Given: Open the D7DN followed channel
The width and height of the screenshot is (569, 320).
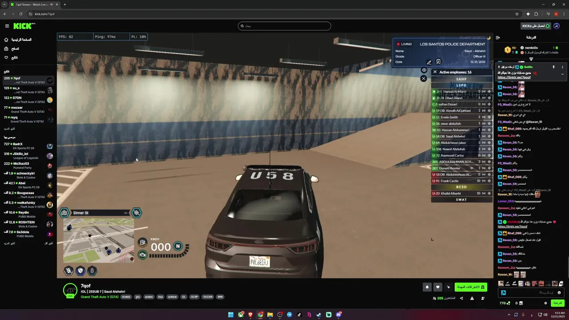Looking at the screenshot, I should (28, 100).
